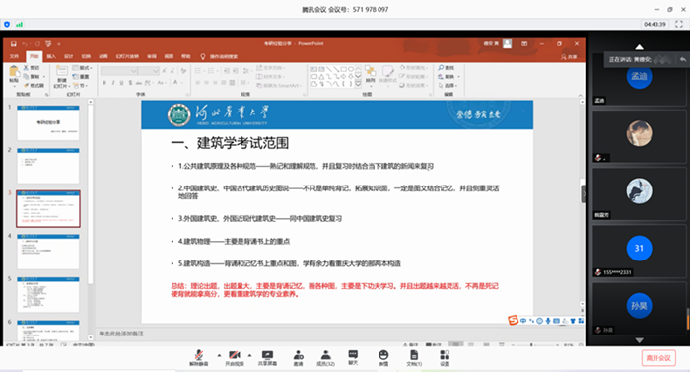Open the Emoji reactions icon

[x=383, y=358]
